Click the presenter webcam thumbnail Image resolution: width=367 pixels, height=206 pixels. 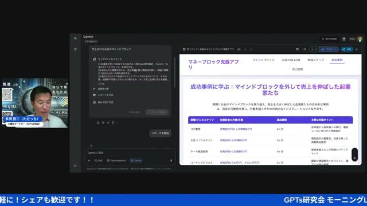click(34, 103)
